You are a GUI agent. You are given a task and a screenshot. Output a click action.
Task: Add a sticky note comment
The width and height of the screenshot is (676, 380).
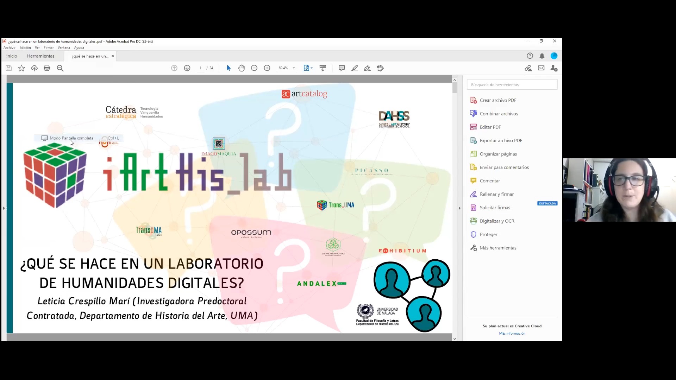tap(342, 68)
